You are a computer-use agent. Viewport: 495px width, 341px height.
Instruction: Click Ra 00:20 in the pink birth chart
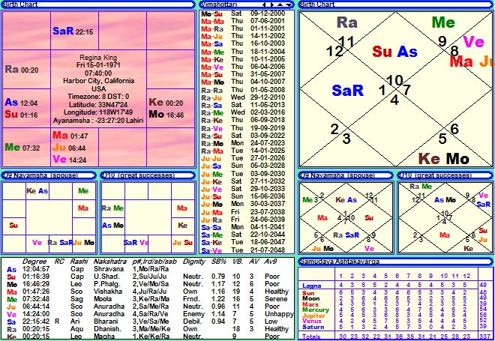[x=22, y=70]
